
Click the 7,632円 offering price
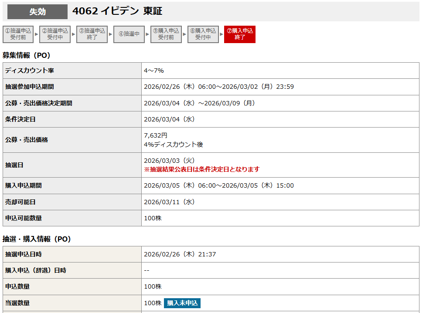pyautogui.click(x=156, y=135)
